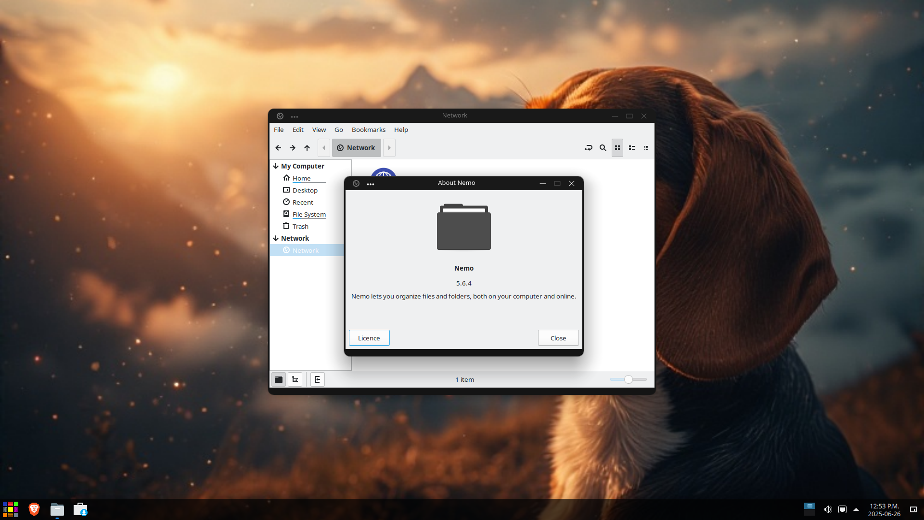Viewport: 924px width, 520px height.
Task: Switch to compact view
Action: [x=646, y=148]
